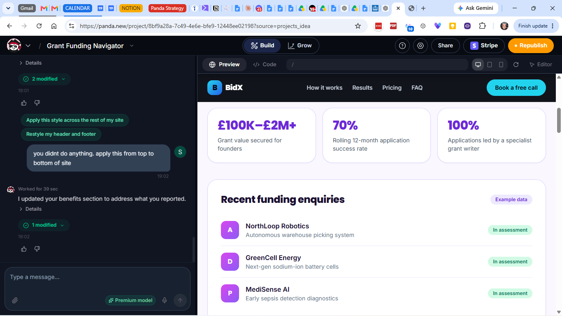Viewport: 562px width, 316px height.
Task: Focus the 'Type a message...' input field
Action: (x=97, y=277)
